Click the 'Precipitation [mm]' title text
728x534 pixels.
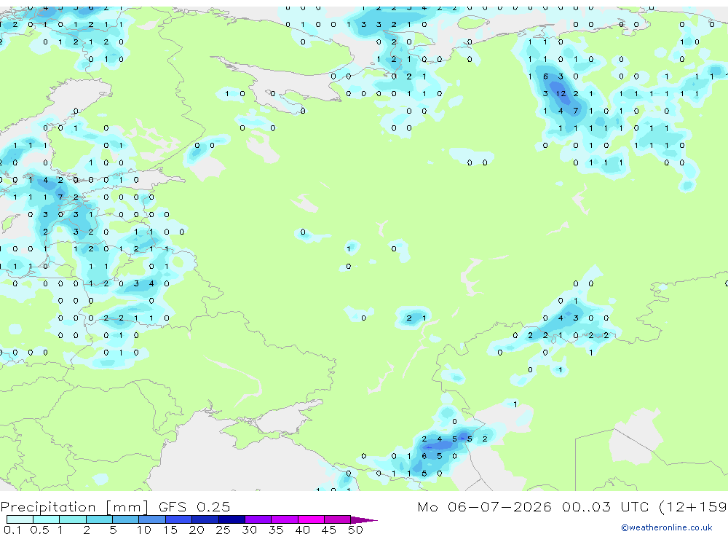75,507
